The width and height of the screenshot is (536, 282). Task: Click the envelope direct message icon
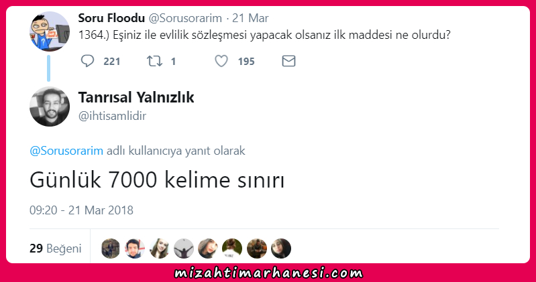point(288,61)
